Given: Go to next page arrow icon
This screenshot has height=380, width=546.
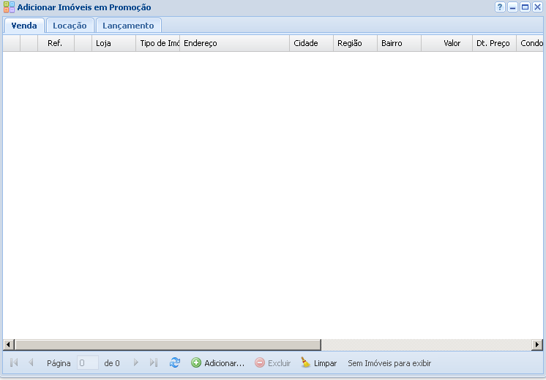Looking at the screenshot, I should click(135, 362).
